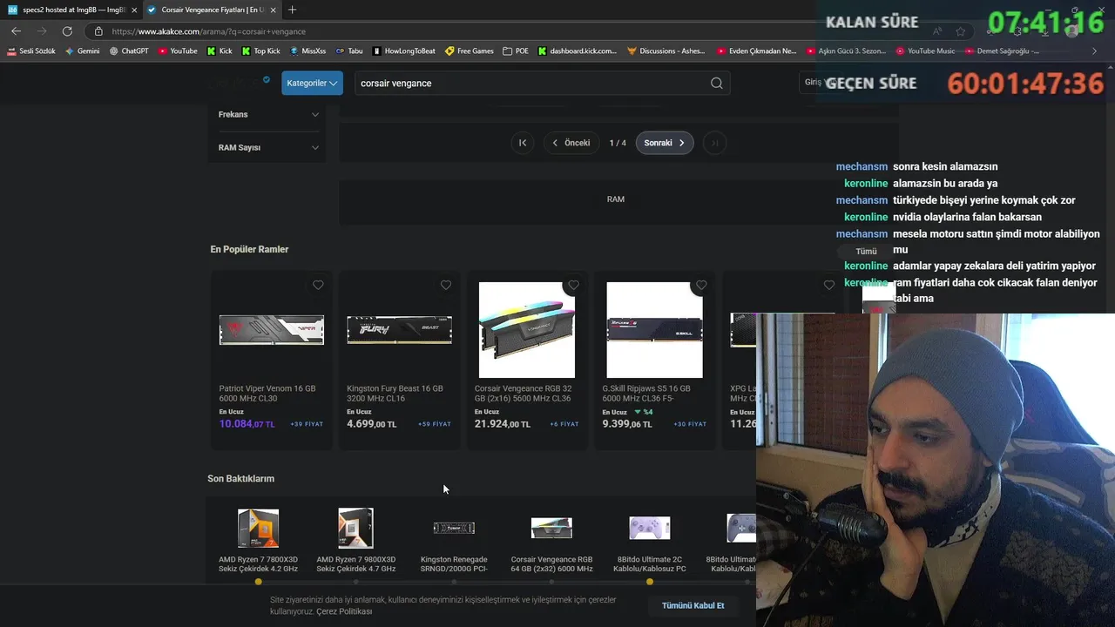Show more bookmarks with the overflow chevron

point(1094,51)
